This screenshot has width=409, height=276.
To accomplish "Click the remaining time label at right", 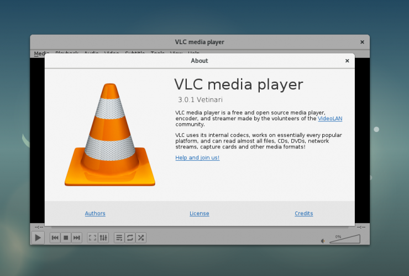I will point(360,227).
